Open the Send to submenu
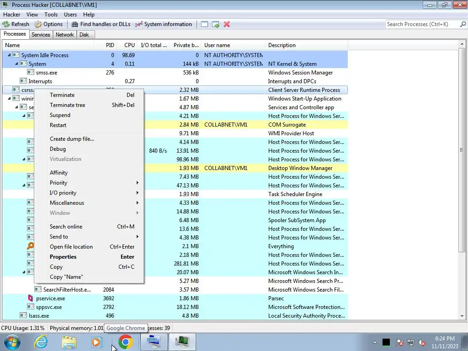This screenshot has width=468, height=351. click(x=89, y=236)
